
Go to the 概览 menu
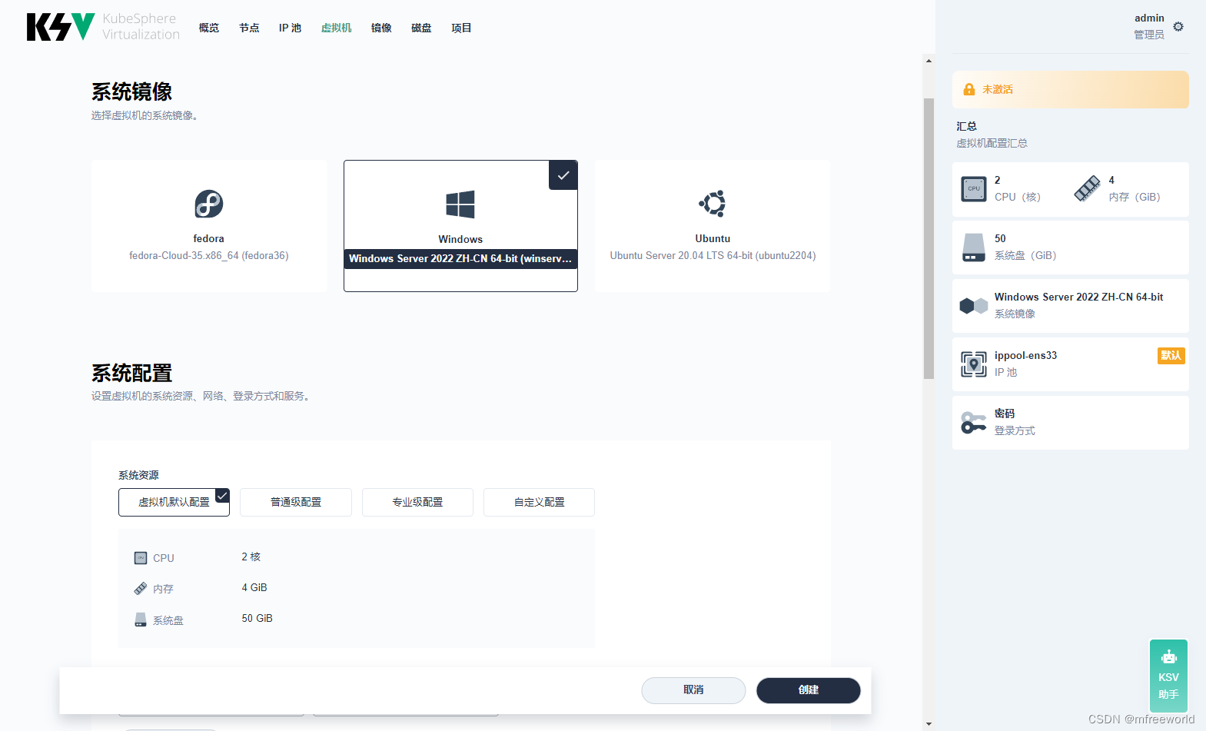209,28
